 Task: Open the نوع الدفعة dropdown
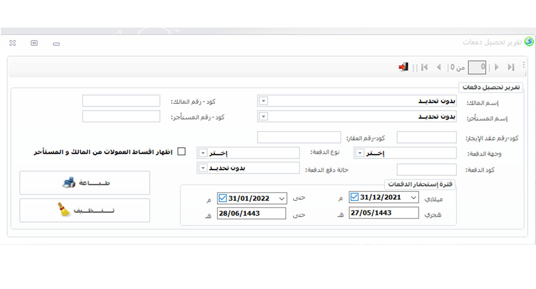pyautogui.click(x=203, y=153)
